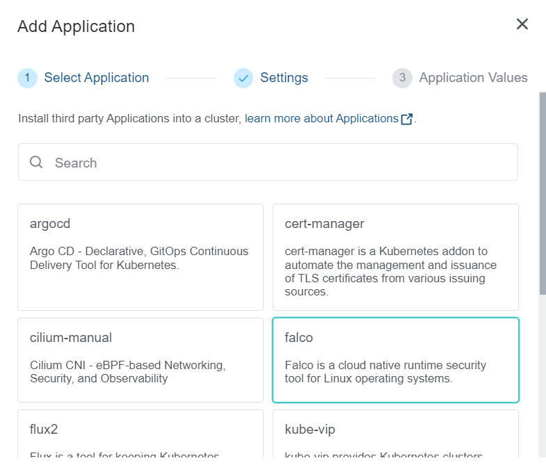Select the falco application card
The width and height of the screenshot is (546, 472).
(396, 360)
